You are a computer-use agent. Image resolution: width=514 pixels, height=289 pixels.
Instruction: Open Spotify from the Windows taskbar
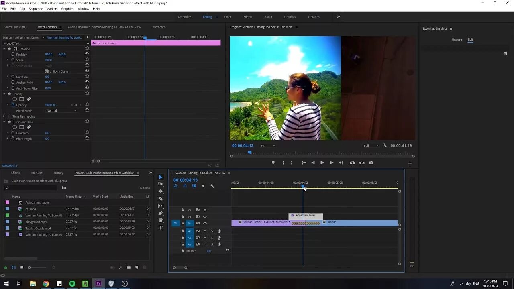[x=72, y=283]
